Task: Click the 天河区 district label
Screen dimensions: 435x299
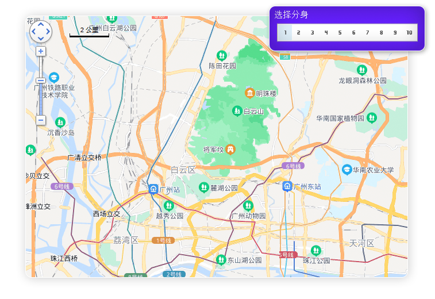Action: (x=361, y=243)
